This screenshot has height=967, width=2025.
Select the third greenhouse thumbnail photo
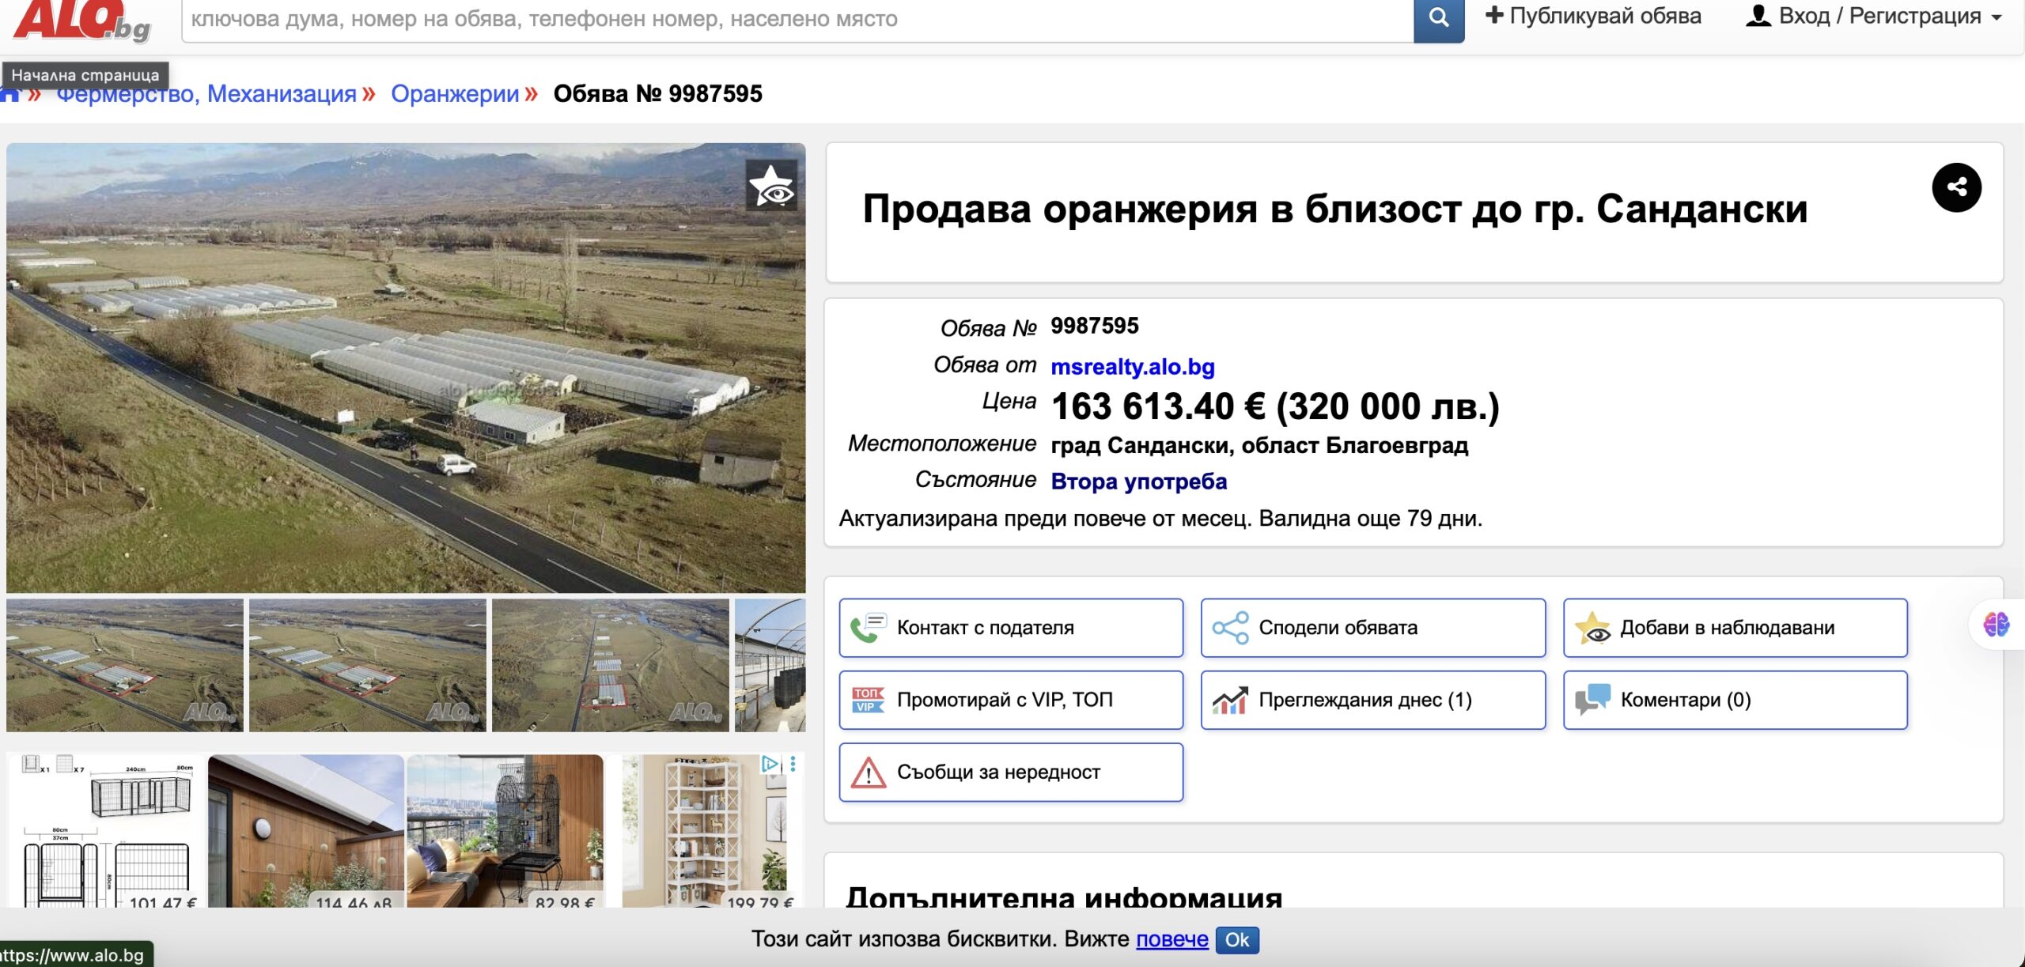[x=610, y=664]
